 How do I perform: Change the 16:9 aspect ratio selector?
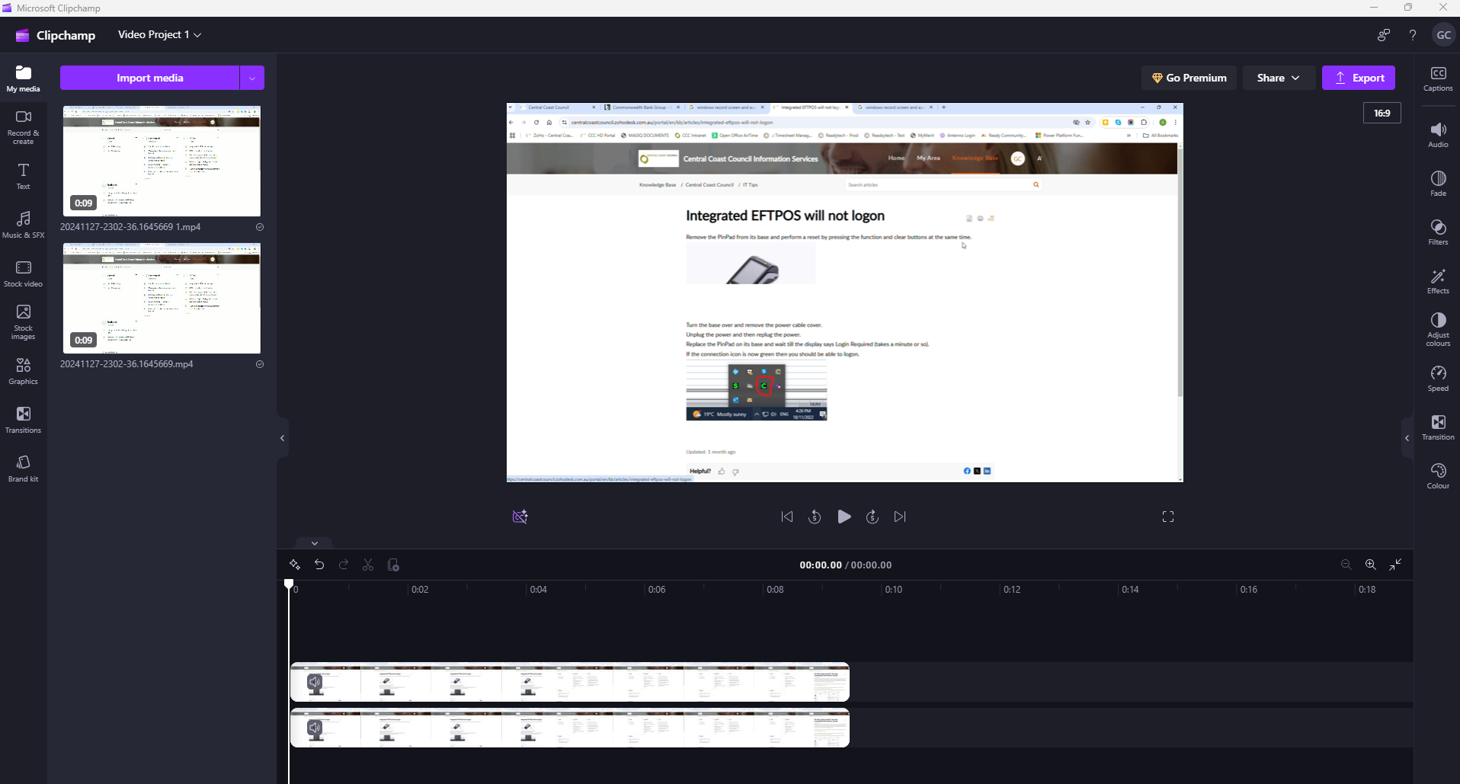[x=1382, y=113]
